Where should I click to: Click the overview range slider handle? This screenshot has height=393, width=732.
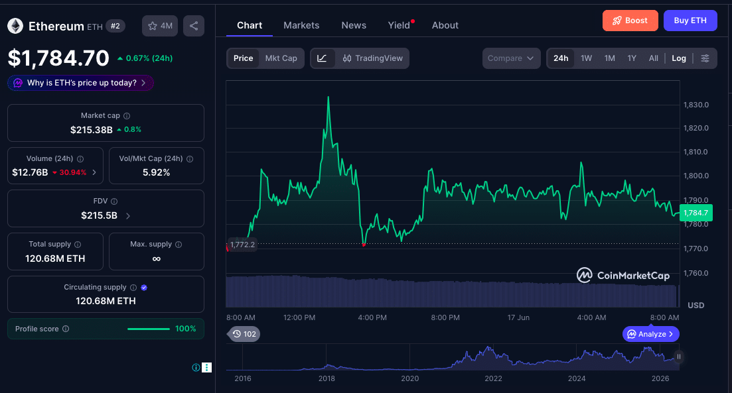coord(679,357)
